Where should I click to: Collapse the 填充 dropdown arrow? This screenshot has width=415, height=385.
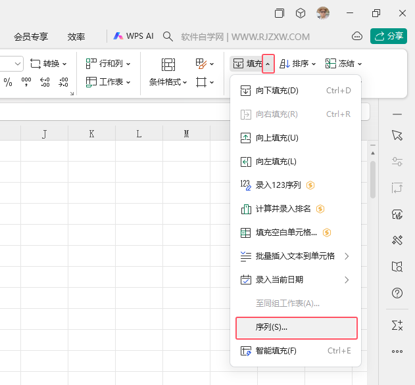coord(268,64)
